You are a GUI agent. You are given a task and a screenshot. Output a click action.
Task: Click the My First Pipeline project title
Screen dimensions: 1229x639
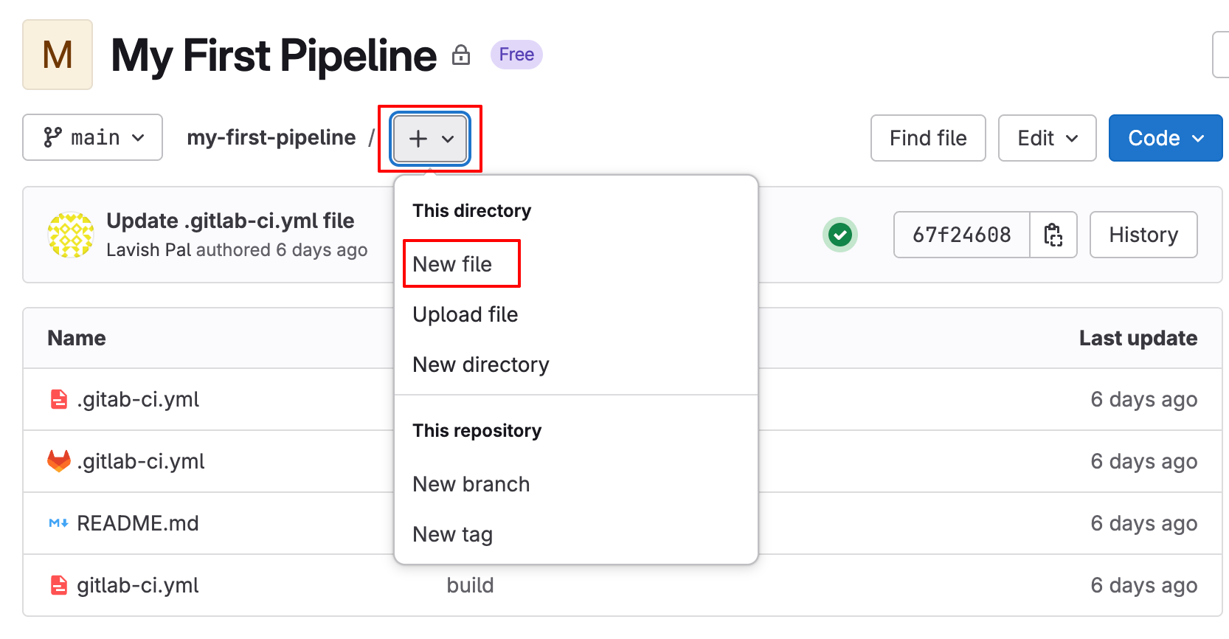pos(274,55)
